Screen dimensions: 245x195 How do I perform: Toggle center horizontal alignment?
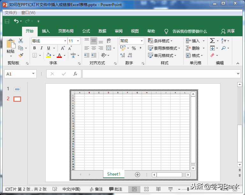(94, 48)
